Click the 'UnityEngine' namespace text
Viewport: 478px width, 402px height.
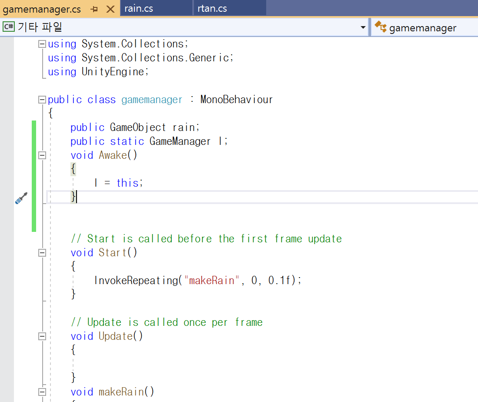[113, 72]
